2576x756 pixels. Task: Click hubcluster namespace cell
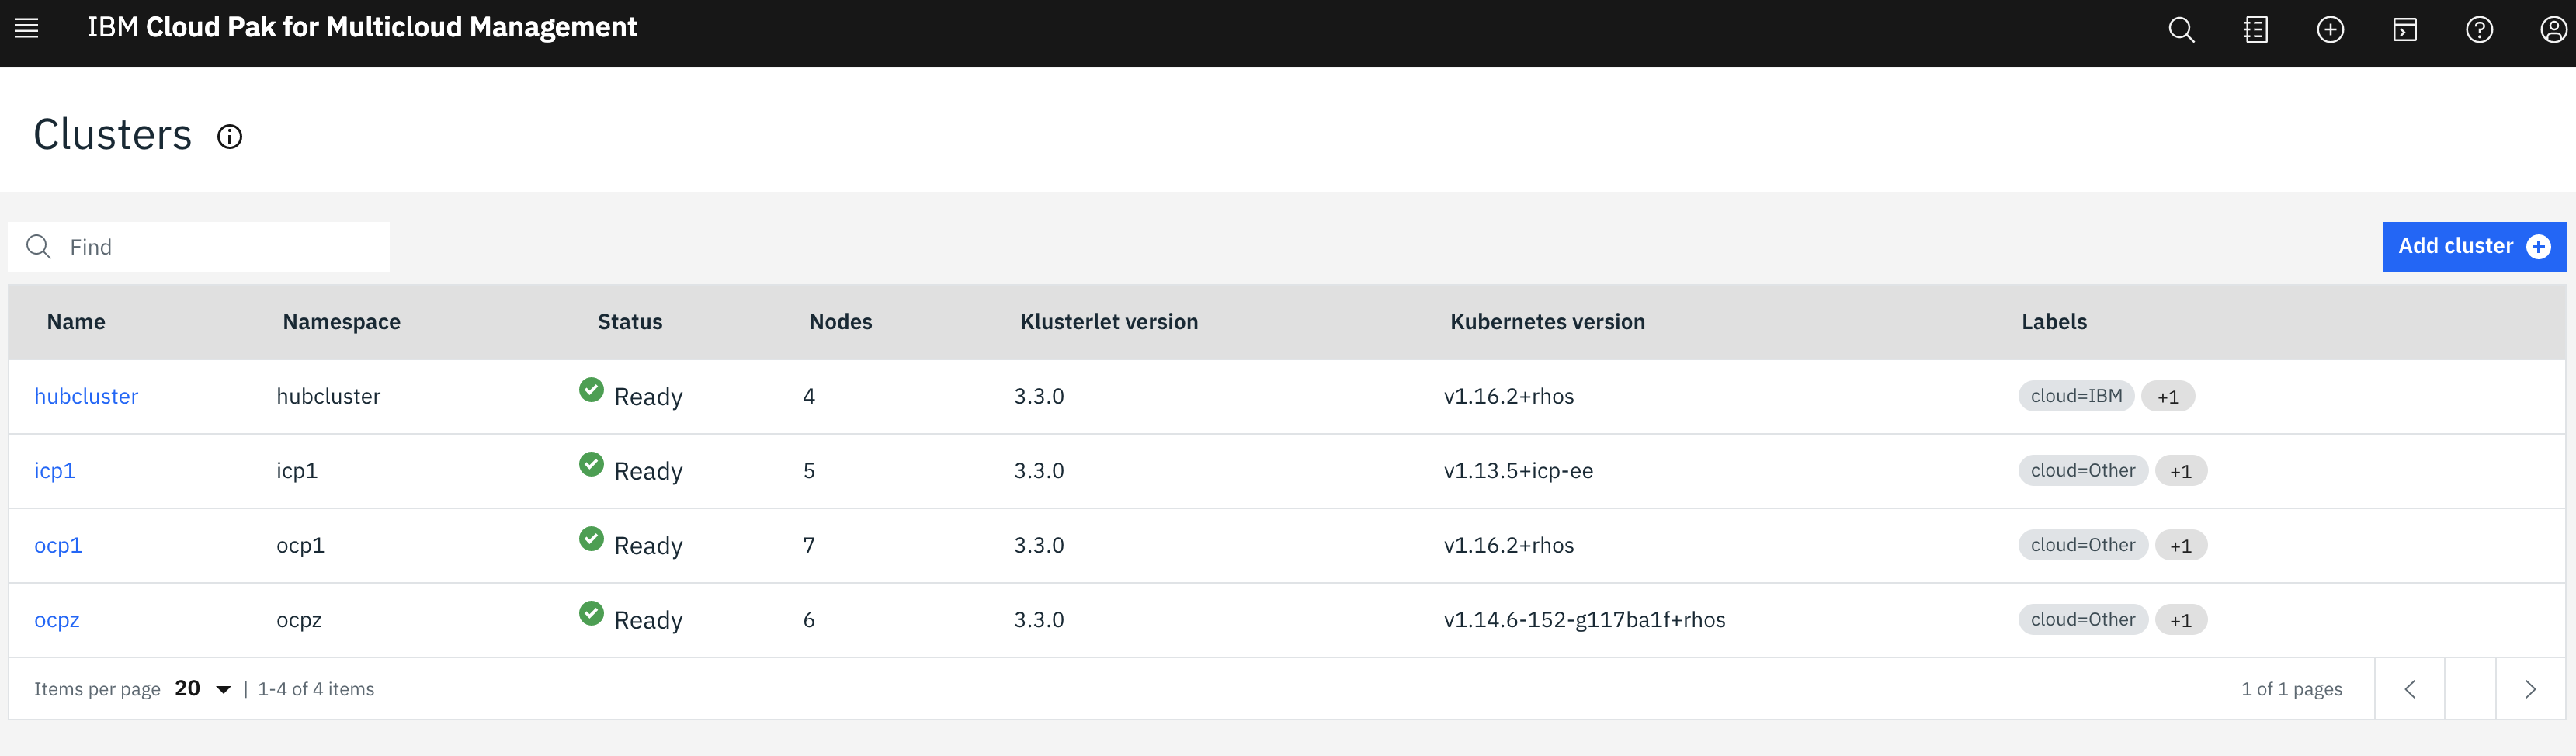[x=328, y=397]
